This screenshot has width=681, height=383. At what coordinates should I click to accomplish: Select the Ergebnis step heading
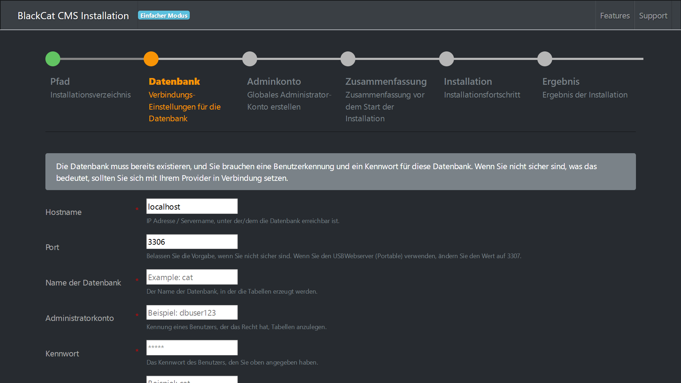(561, 82)
